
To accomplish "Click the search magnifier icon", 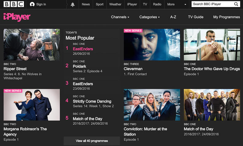I will coord(236,4).
